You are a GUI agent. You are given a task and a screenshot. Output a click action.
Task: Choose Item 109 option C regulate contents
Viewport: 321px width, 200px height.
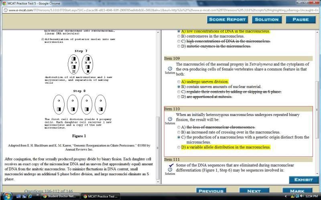tap(179, 92)
